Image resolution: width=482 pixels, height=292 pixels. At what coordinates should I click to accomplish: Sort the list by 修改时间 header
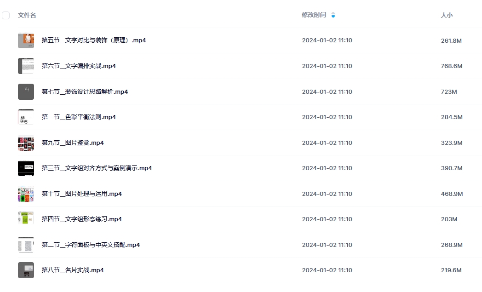pyautogui.click(x=314, y=15)
